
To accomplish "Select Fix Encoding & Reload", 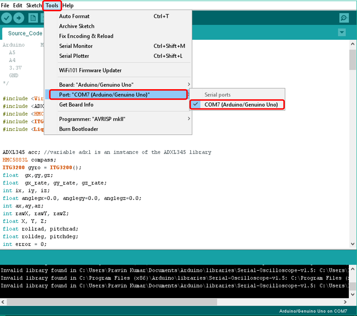I will pyautogui.click(x=86, y=36).
